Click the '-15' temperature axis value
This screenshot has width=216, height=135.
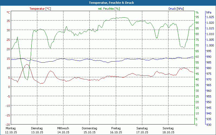tap(8, 115)
